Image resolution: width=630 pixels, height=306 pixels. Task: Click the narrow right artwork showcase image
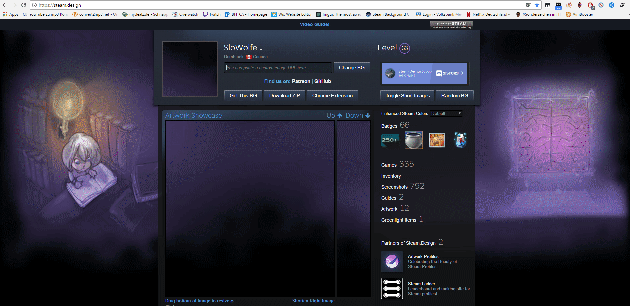click(354, 209)
